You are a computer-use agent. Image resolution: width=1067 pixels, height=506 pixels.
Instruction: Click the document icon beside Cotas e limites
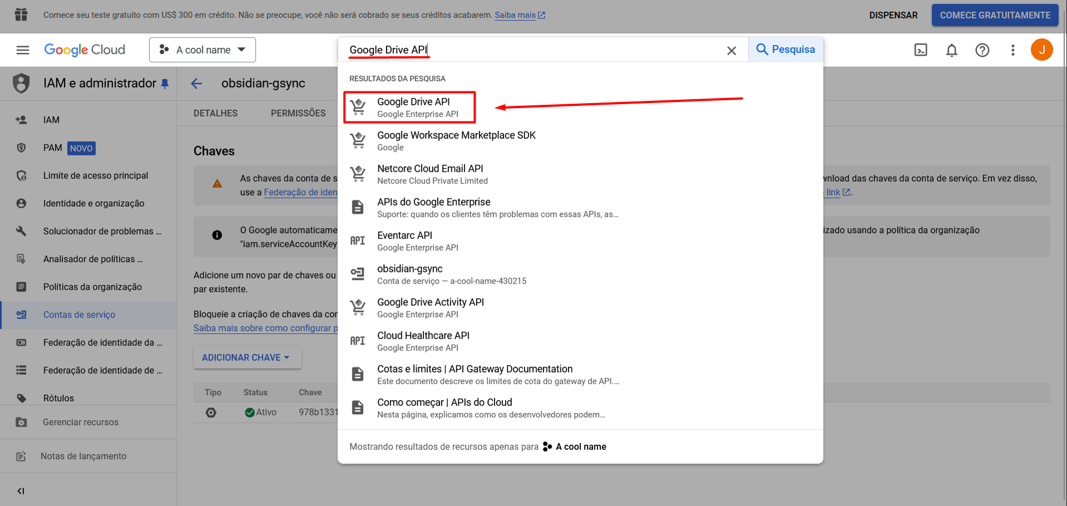coord(358,374)
